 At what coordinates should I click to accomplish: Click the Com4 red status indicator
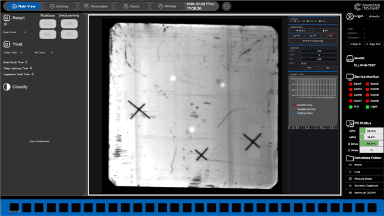point(367,89)
